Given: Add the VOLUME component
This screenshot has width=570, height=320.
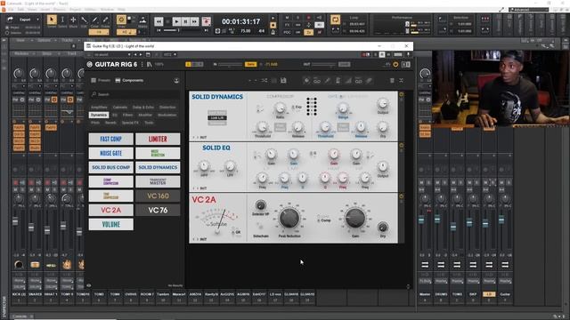Looking at the screenshot, I should point(110,224).
